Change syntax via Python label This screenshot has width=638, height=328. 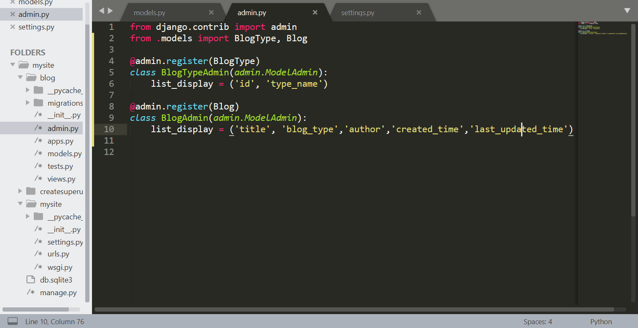click(x=601, y=322)
